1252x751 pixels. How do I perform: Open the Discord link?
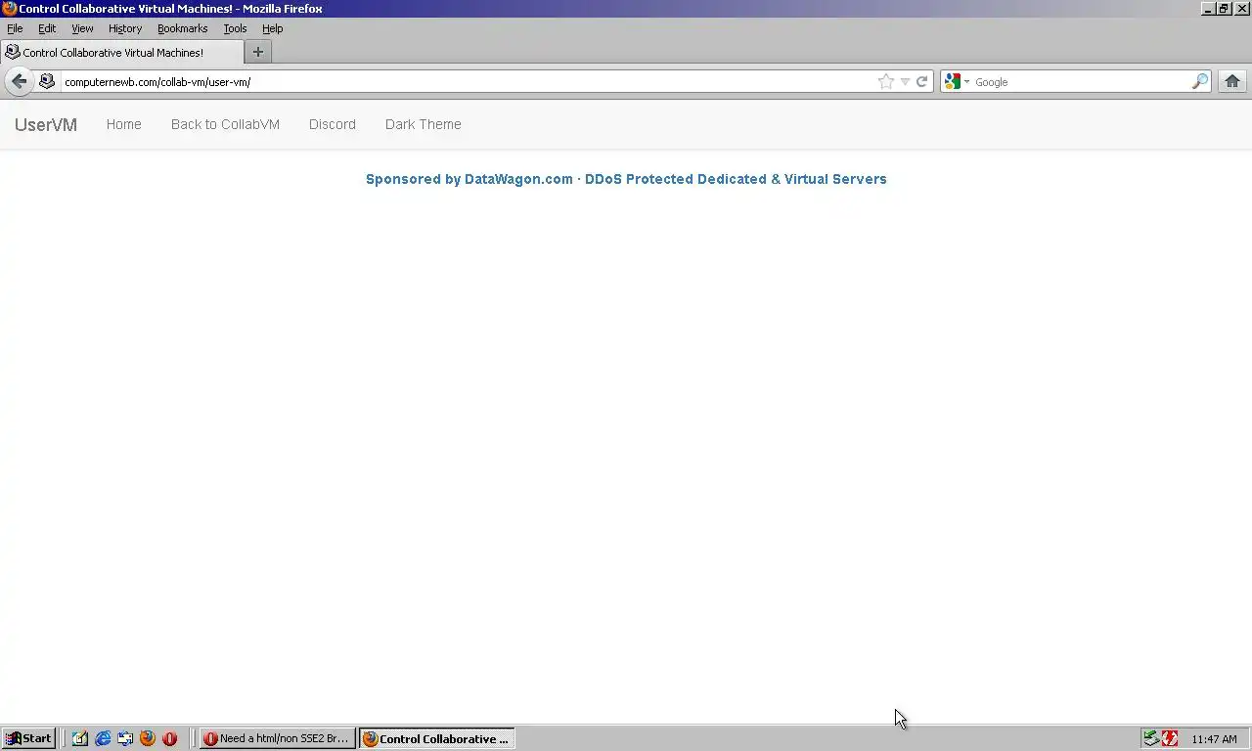(x=333, y=124)
